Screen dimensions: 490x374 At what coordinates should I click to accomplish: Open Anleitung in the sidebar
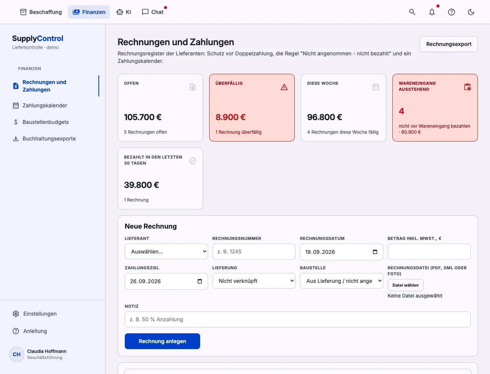35,331
